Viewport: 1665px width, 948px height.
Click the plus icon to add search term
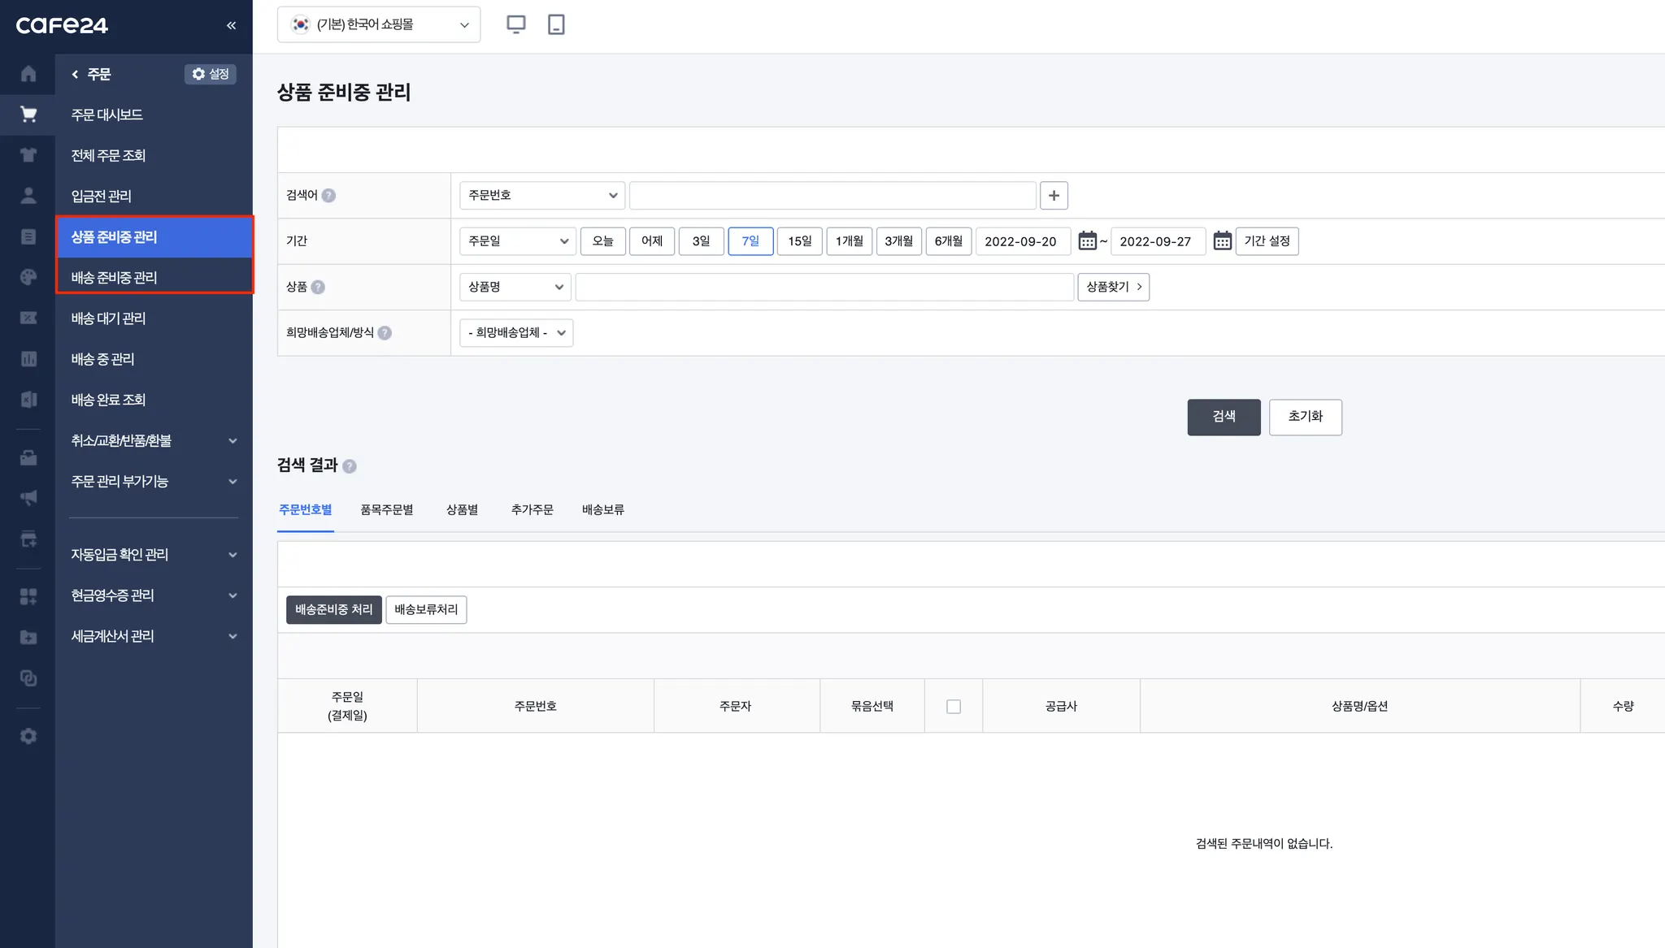click(x=1054, y=196)
